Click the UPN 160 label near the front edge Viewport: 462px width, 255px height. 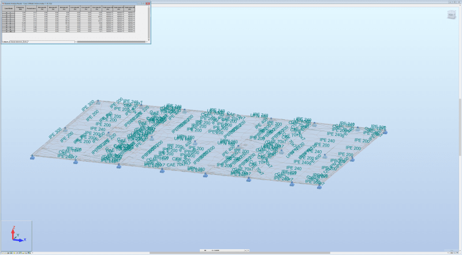pyautogui.click(x=196, y=169)
